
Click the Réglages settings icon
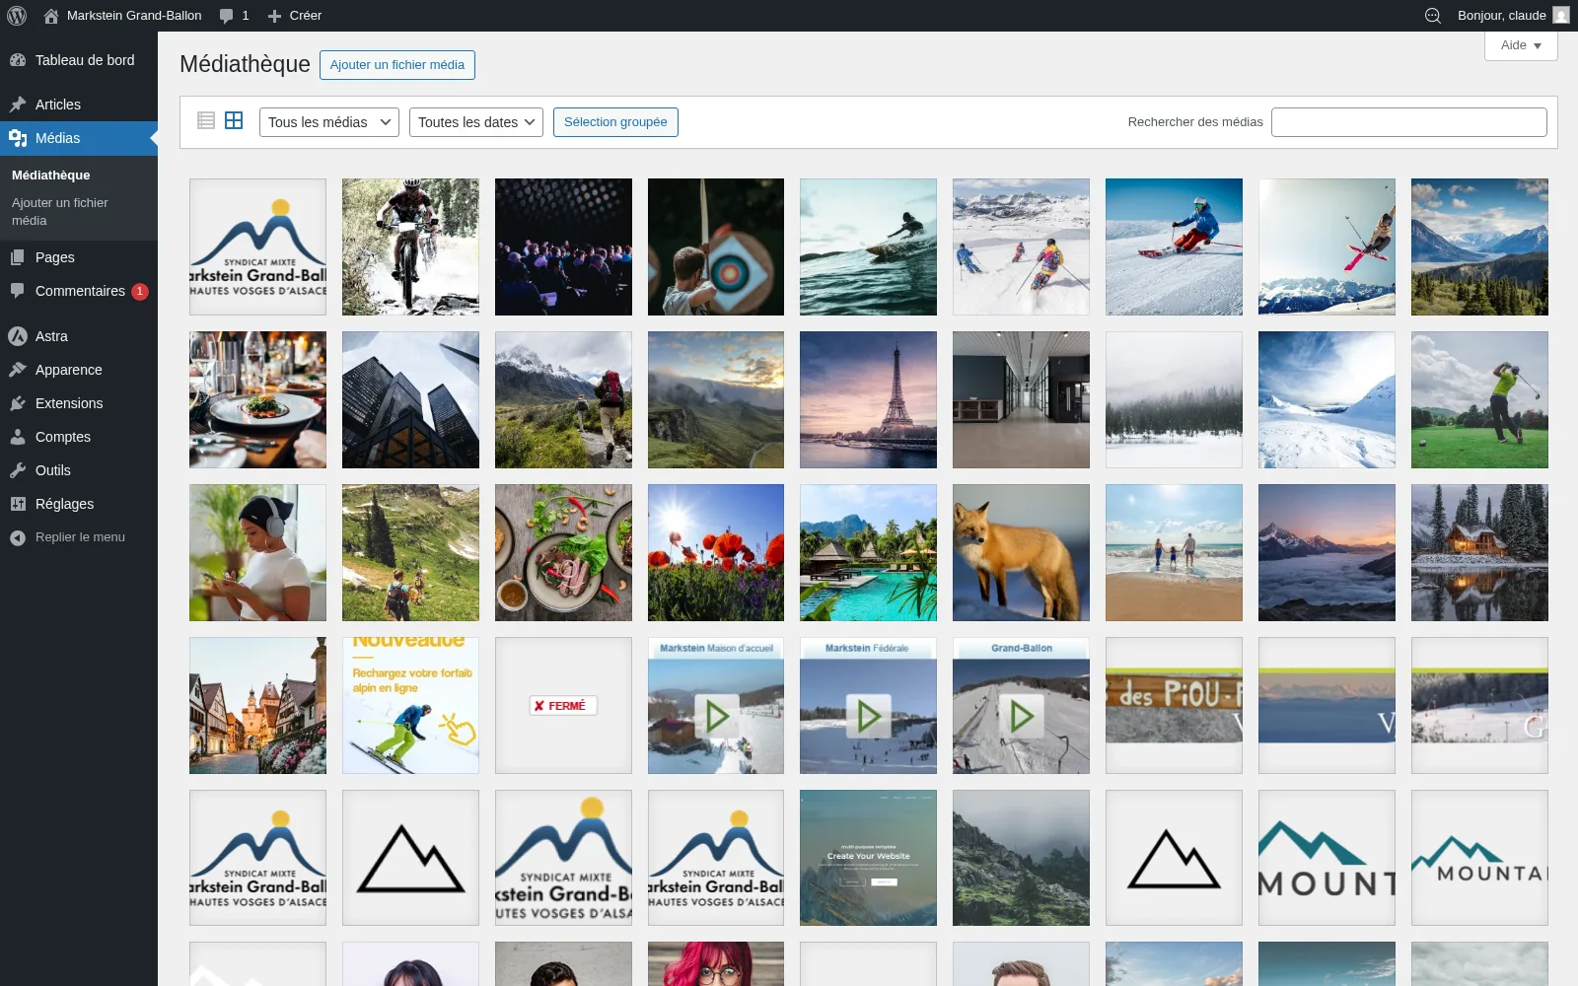pos(18,504)
